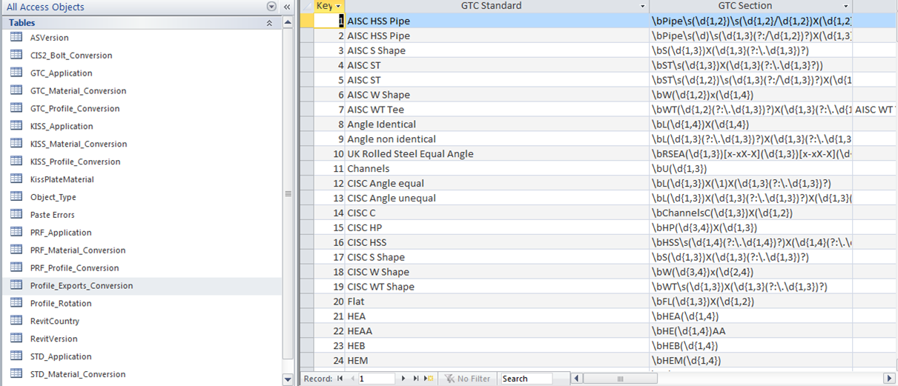Select the '\bU(\d{1,3})' section cell
The image size is (898, 386).
pos(751,168)
